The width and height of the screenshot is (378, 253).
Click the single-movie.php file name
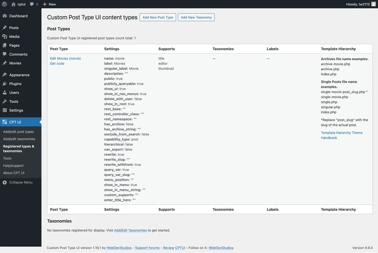(335, 97)
